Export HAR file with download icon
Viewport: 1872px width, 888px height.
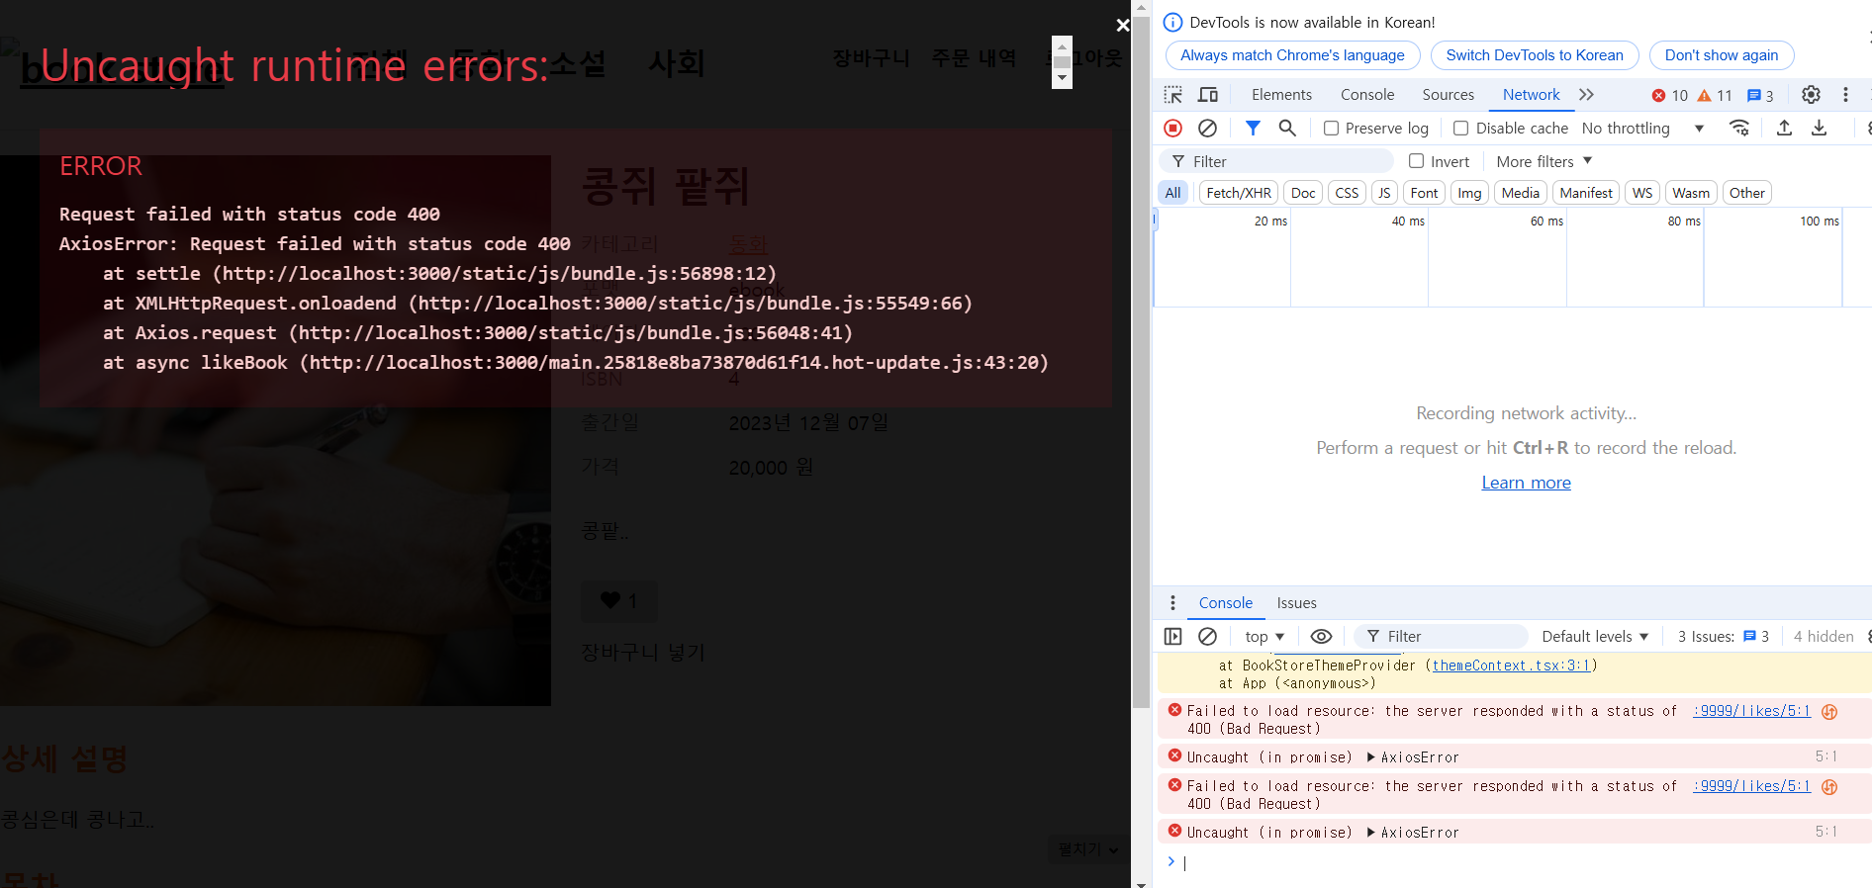click(x=1819, y=128)
